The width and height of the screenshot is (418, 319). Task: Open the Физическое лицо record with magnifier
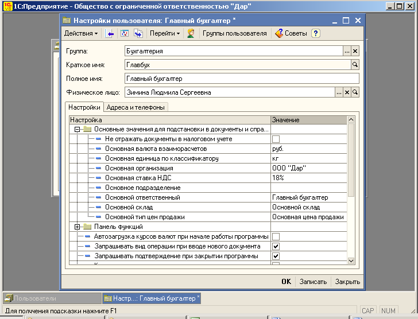coord(355,92)
